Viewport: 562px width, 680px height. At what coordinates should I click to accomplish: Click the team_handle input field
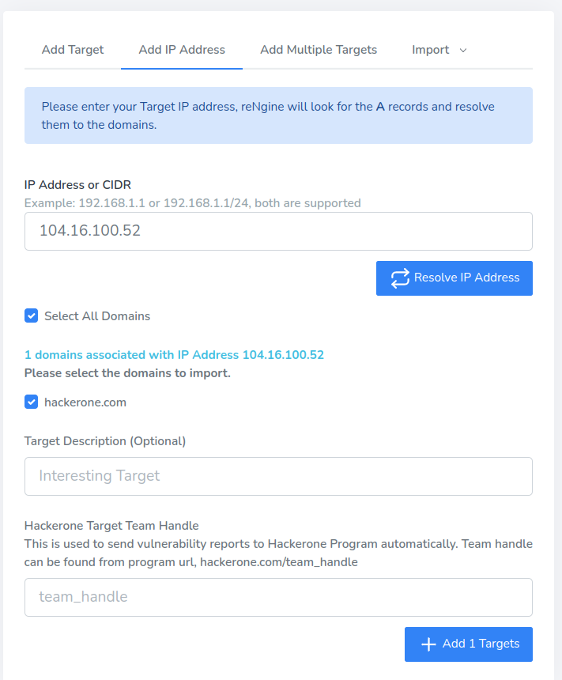tap(278, 597)
